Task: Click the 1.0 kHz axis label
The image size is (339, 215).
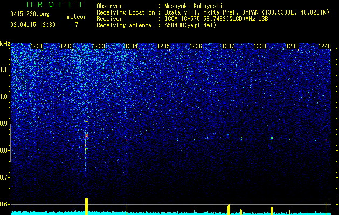Action: 4,97
